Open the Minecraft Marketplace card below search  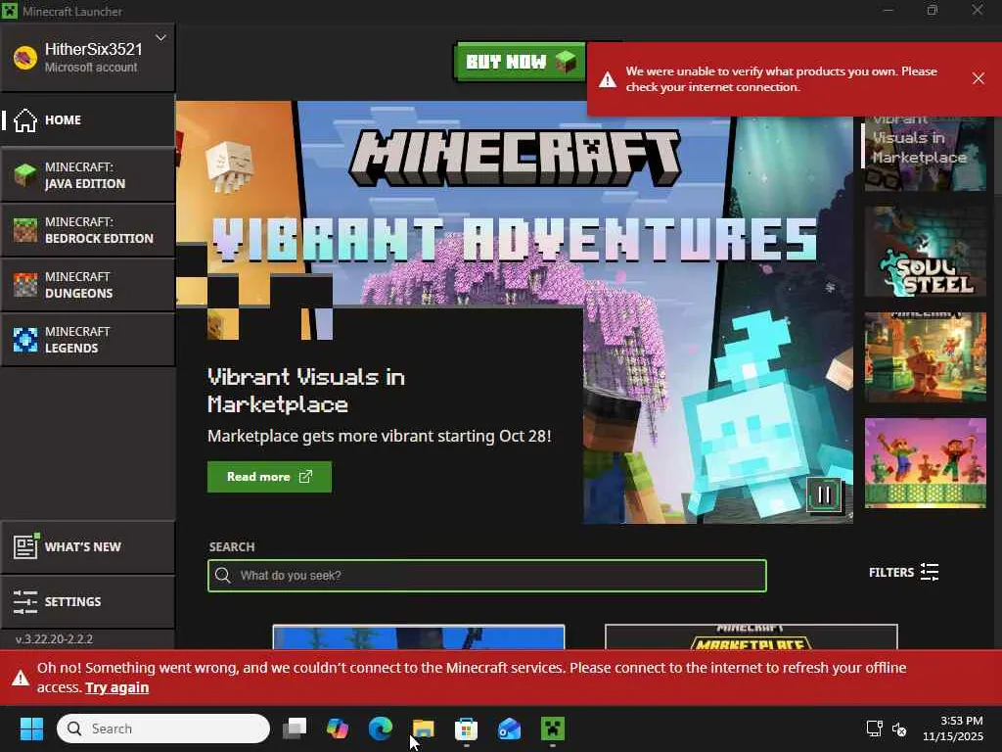click(x=751, y=636)
